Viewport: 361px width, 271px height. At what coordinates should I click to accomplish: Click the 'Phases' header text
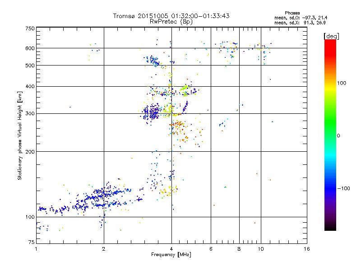(292, 13)
